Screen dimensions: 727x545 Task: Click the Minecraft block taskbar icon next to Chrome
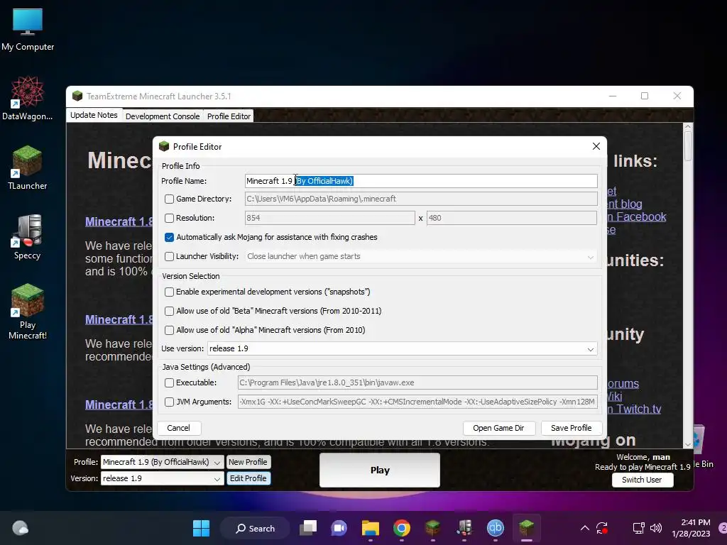point(432,528)
